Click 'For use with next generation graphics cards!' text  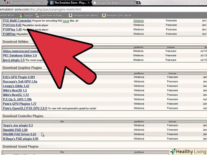click(72, 108)
